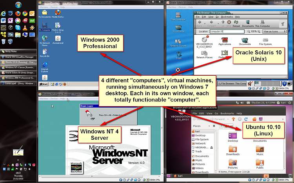Open Music folder in Ubuntu file manager

(x=260, y=151)
